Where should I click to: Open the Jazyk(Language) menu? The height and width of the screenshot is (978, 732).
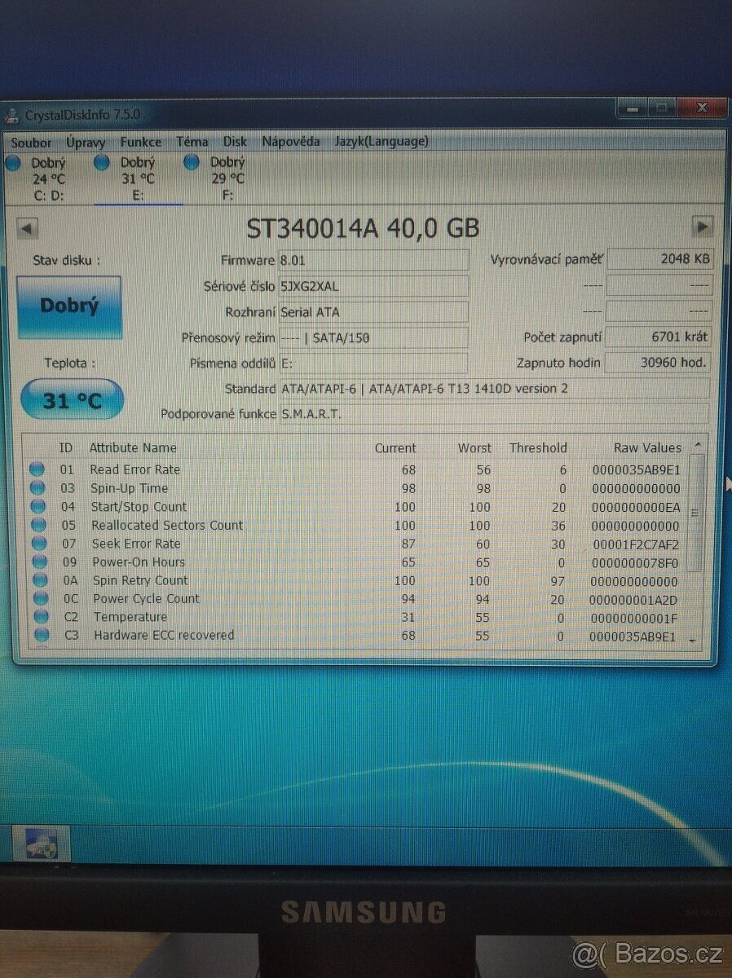click(381, 140)
